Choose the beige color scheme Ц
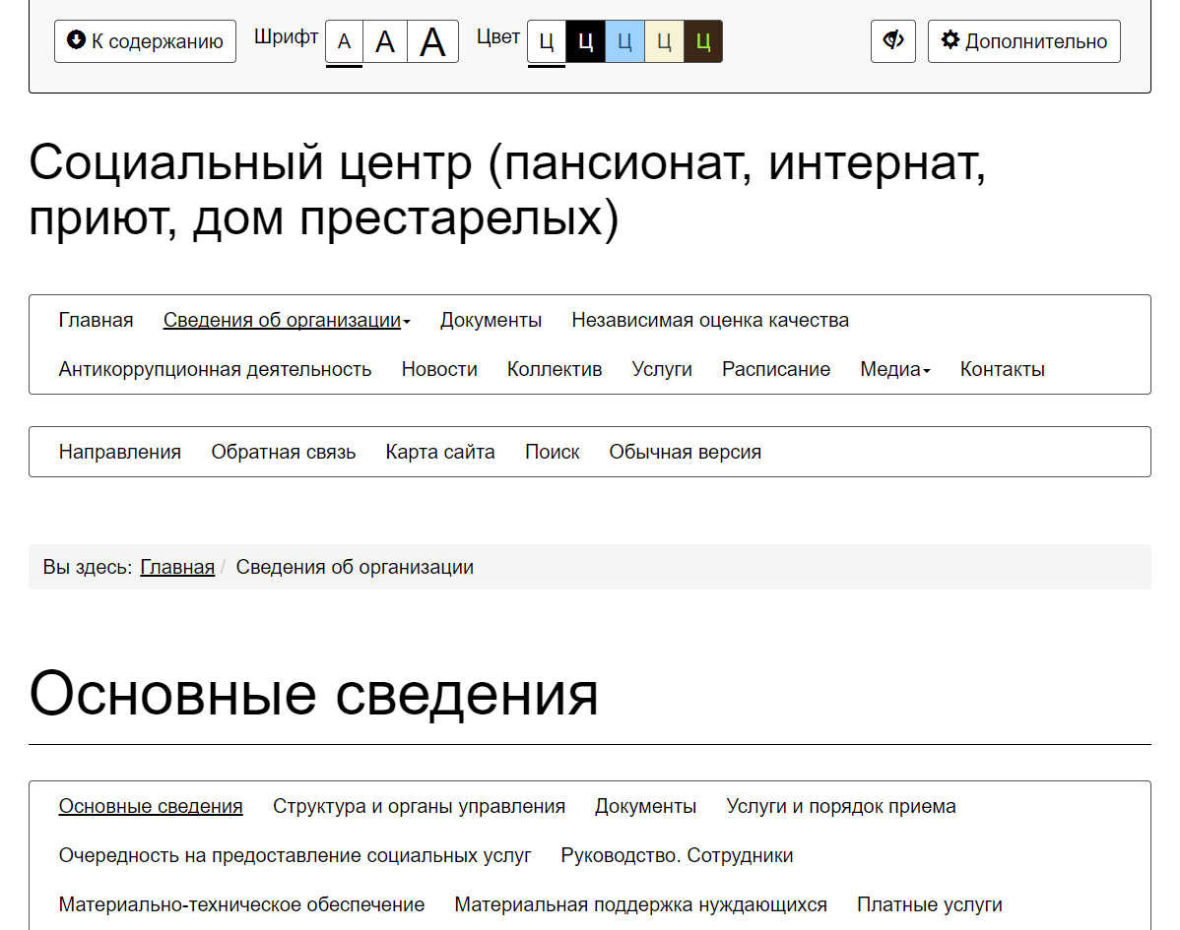The height and width of the screenshot is (930, 1180). tap(664, 42)
